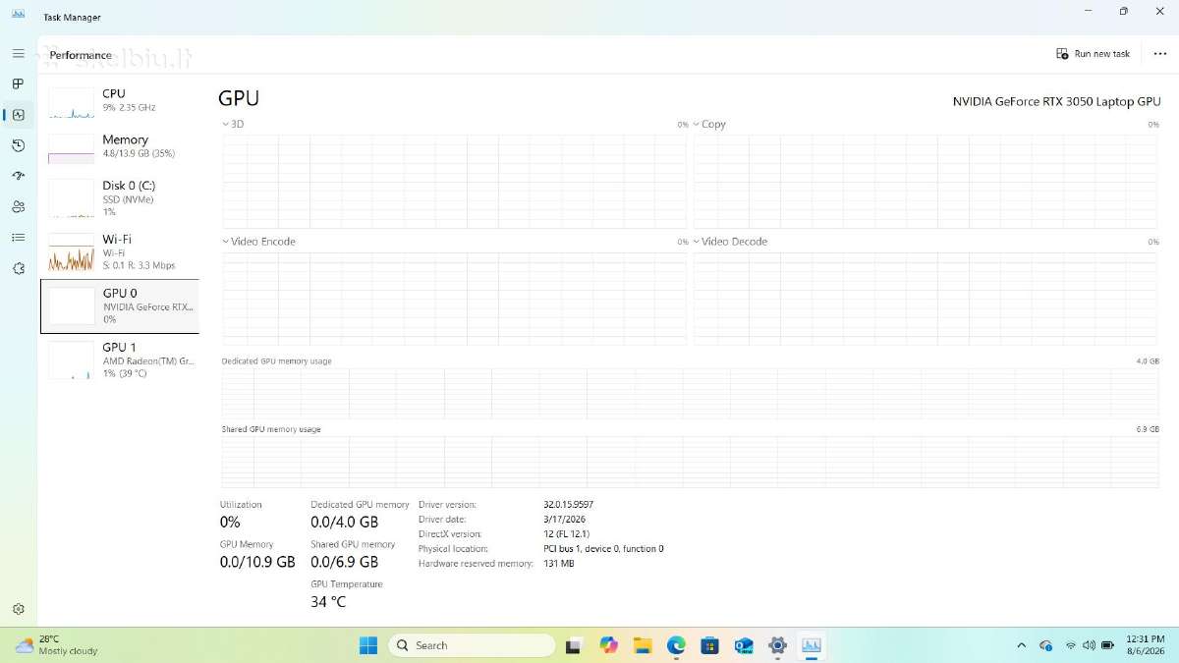Click the Utilization 0% value
The image size is (1179, 663).
pyautogui.click(x=230, y=523)
